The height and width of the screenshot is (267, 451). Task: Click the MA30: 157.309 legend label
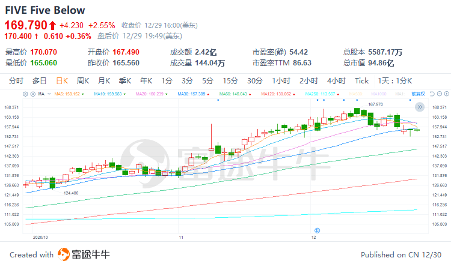191,94
